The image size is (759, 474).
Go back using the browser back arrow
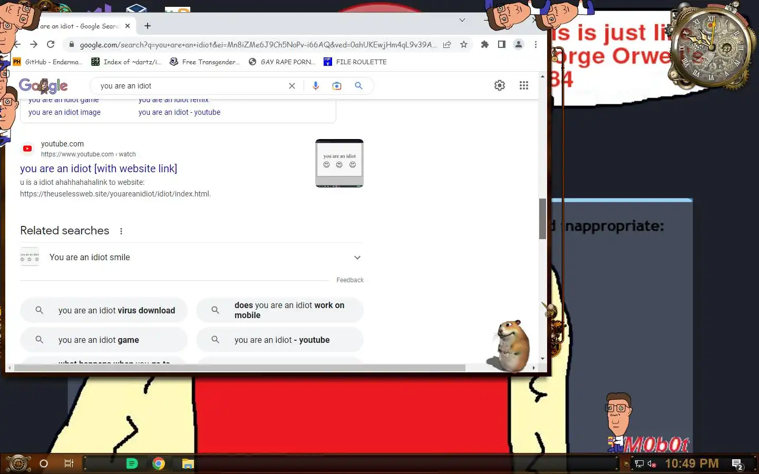point(17,44)
